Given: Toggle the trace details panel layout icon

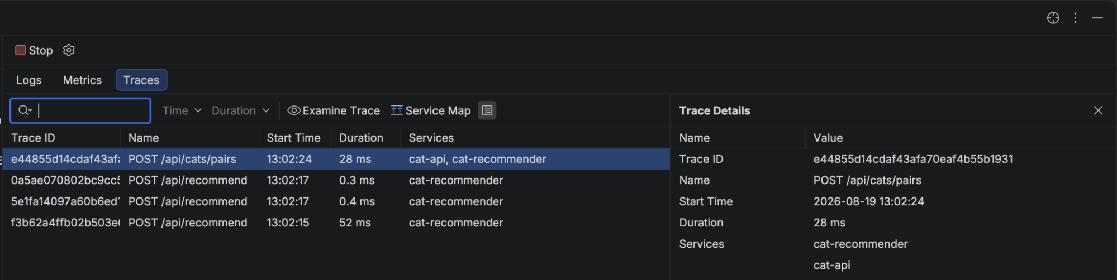Looking at the screenshot, I should (x=487, y=110).
